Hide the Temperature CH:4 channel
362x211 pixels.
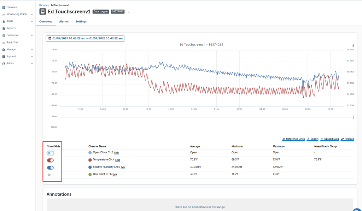(50, 160)
